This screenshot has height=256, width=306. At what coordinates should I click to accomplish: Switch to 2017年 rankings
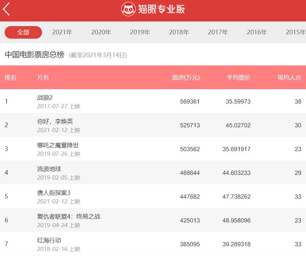tap(218, 32)
